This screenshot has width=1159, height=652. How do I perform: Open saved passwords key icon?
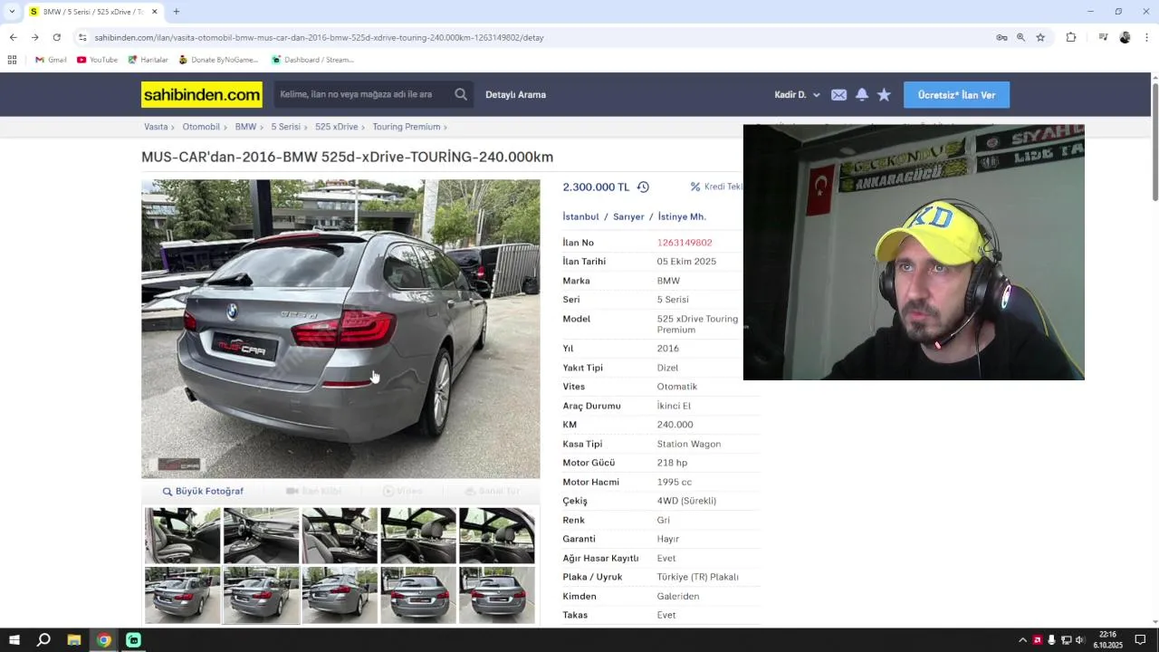[1001, 37]
